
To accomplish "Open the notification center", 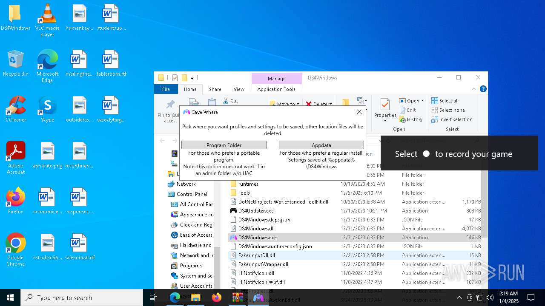I will pos(531,297).
